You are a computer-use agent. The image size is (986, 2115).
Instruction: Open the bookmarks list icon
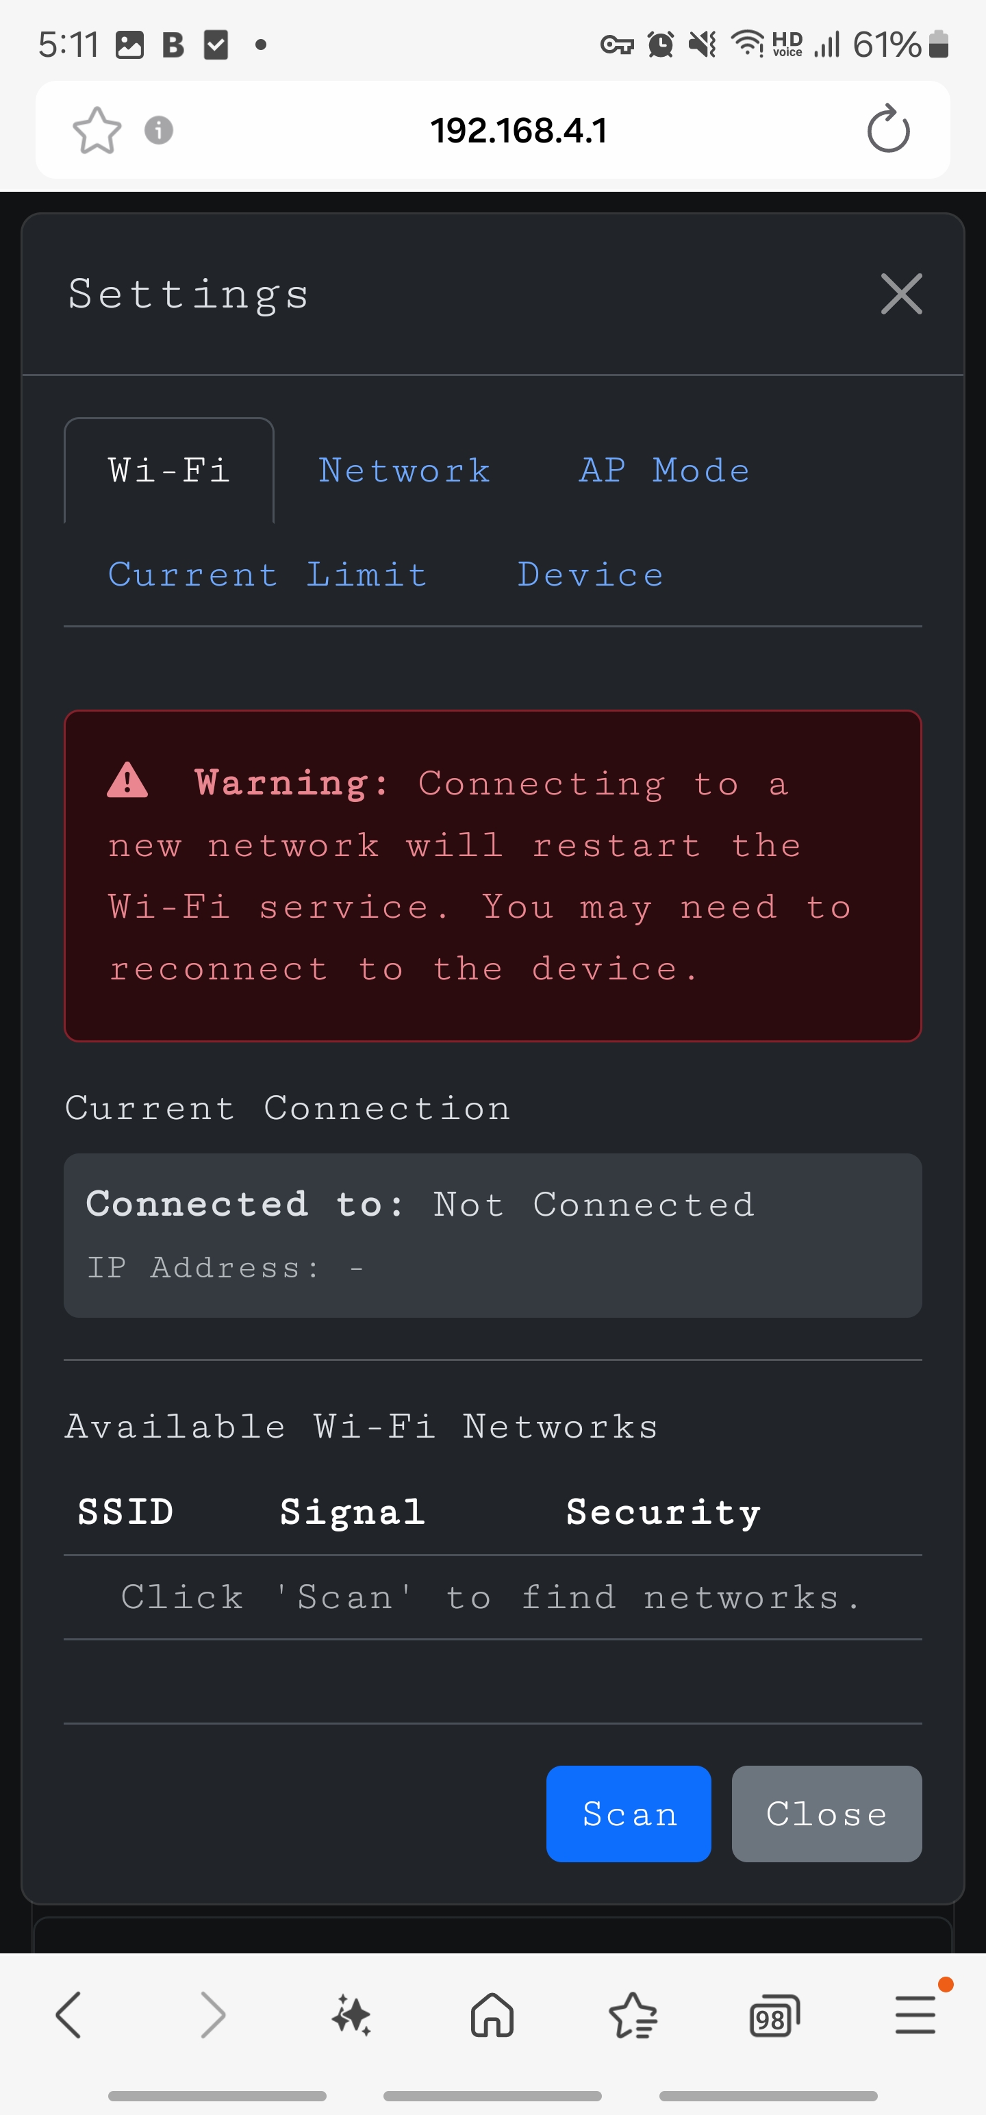point(633,2014)
